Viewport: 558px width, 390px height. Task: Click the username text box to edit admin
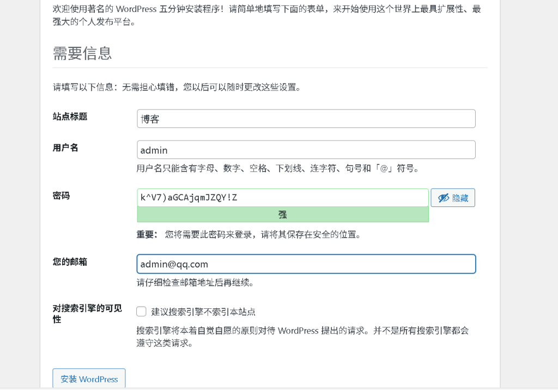(305, 149)
